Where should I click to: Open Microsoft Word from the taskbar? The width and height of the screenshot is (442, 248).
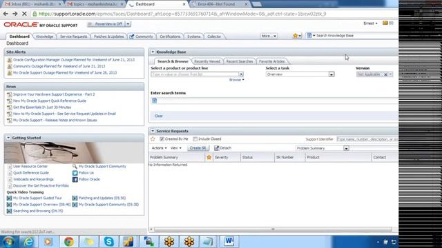pyautogui.click(x=229, y=242)
